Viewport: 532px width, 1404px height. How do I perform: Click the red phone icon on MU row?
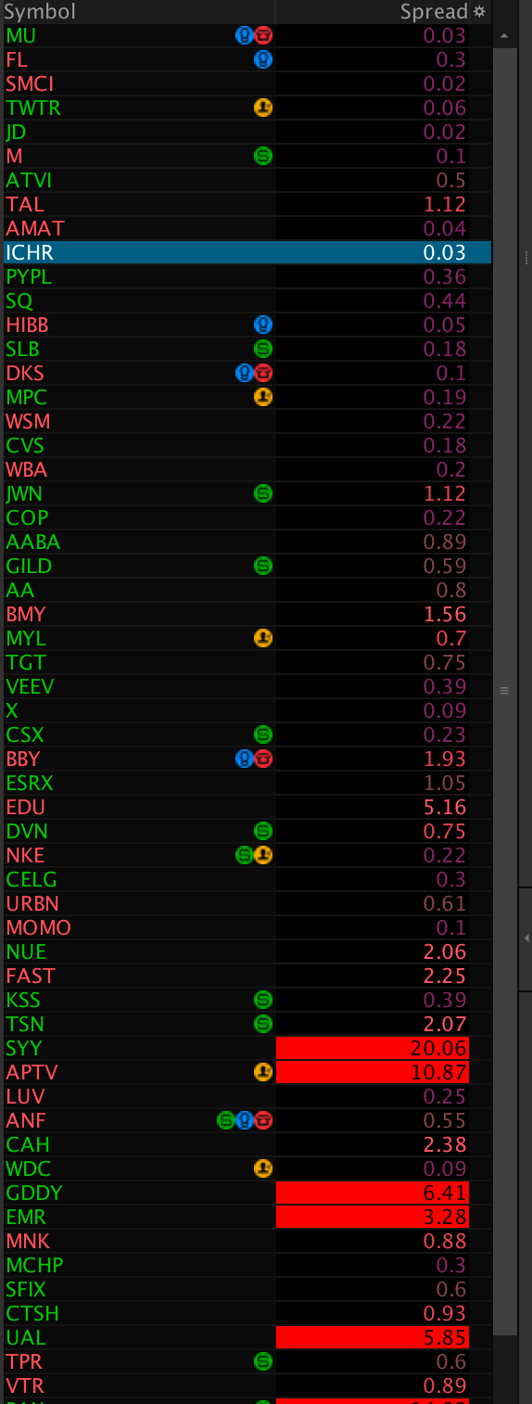click(x=263, y=36)
